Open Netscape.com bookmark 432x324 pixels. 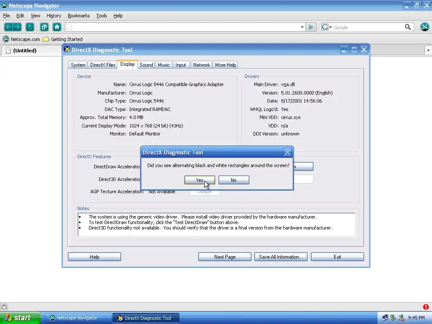click(x=21, y=39)
